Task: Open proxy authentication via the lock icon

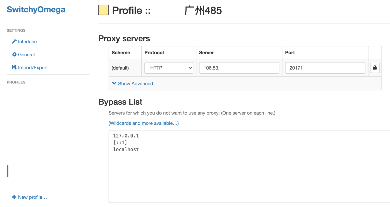Action: click(375, 68)
